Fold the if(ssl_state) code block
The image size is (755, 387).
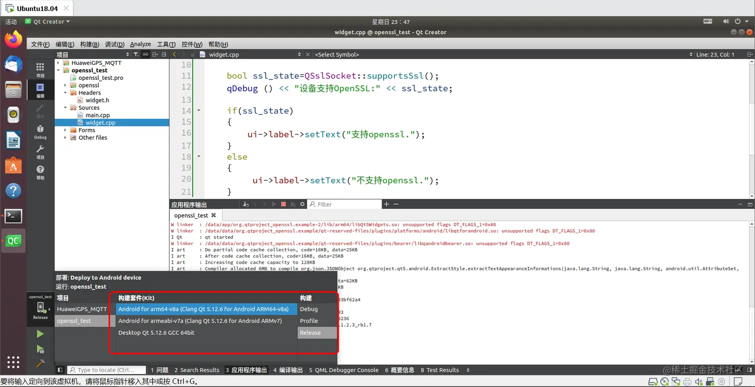pyautogui.click(x=199, y=110)
